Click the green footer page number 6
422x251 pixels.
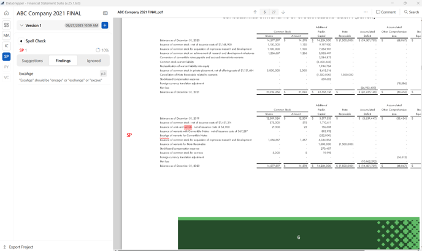[x=299, y=237]
